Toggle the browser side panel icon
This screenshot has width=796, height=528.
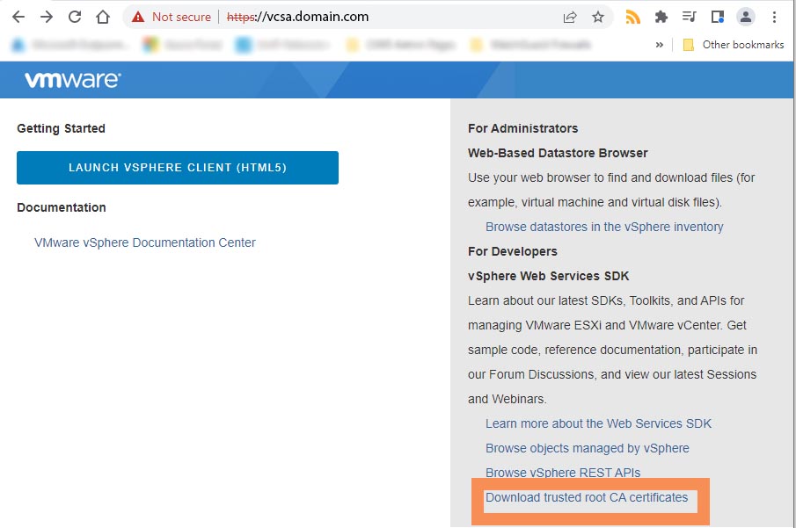(x=718, y=17)
